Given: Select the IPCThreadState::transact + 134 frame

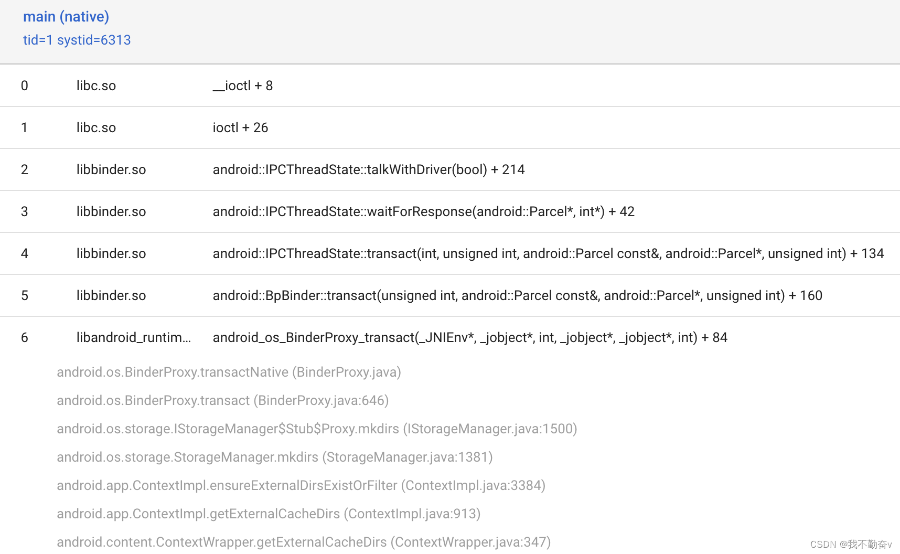Looking at the screenshot, I should tap(548, 253).
